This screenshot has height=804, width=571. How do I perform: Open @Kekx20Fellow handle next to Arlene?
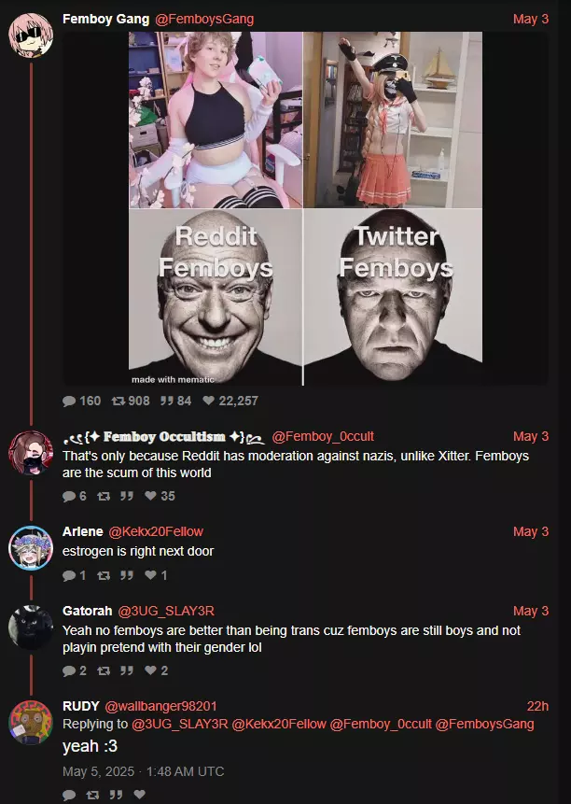[156, 531]
